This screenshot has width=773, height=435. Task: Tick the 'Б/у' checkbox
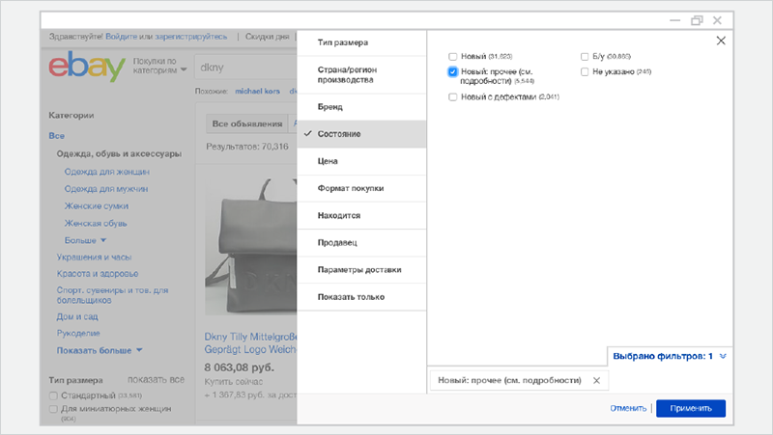click(x=585, y=57)
